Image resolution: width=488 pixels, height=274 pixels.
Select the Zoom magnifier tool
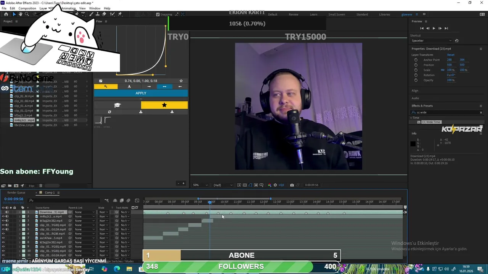click(x=27, y=14)
